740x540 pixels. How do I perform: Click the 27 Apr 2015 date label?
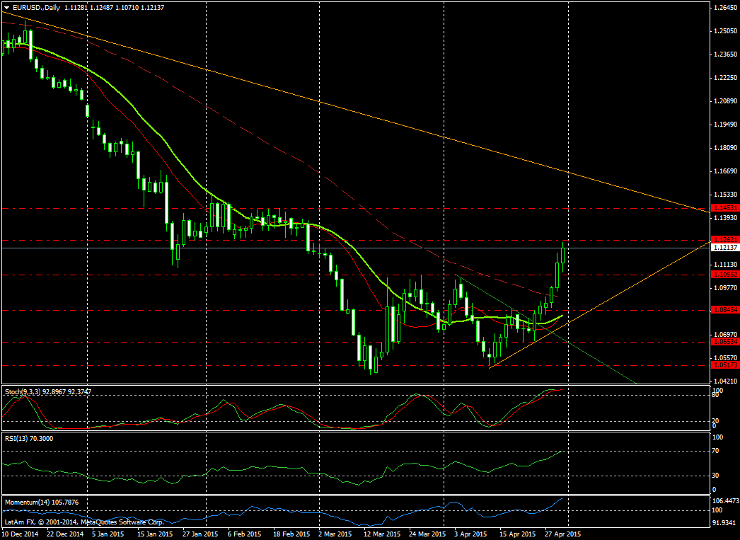pyautogui.click(x=564, y=534)
